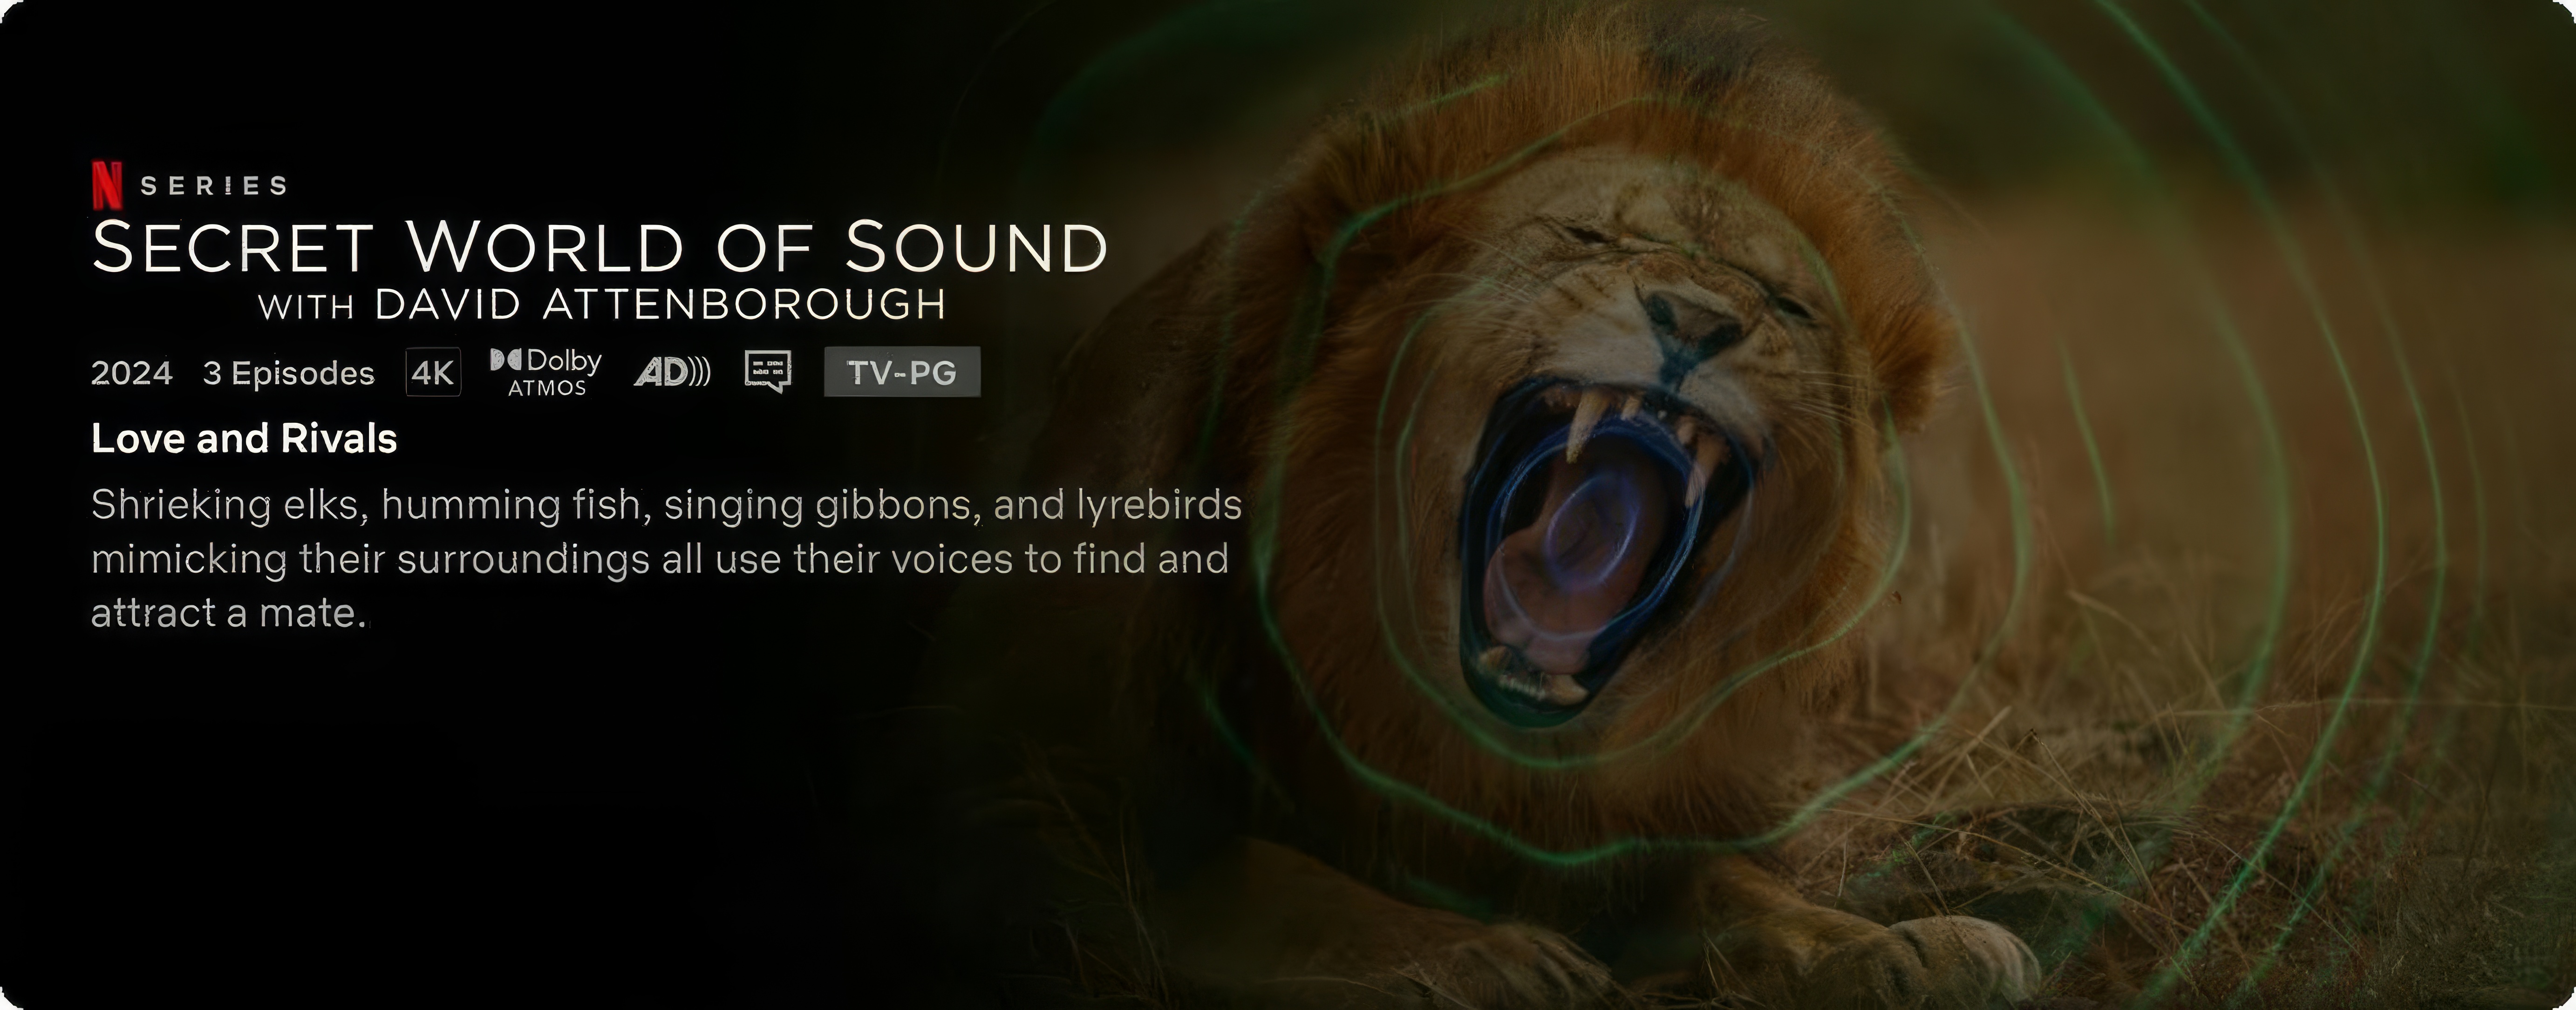Click the Shrieking elks episode description
2576x1010 pixels.
[666, 559]
